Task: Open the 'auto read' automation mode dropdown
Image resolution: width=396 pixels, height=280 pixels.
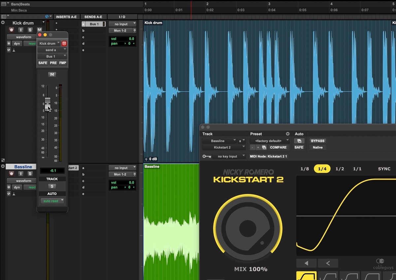Action: coord(52,201)
